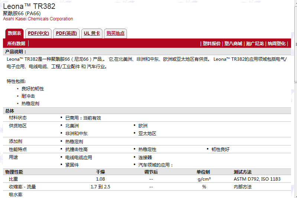
Task: Click the 亚太地区 entry
Action: 147,134
